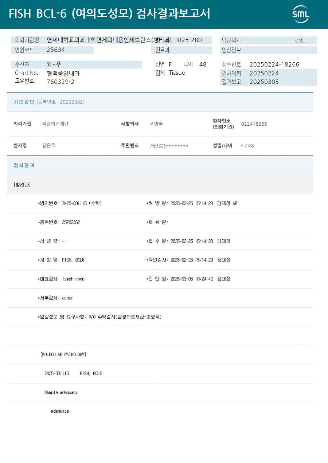Select the [병리과] row
Viewport: 328px width, 463px height.
(160, 185)
